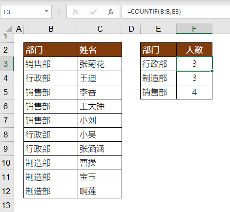This screenshot has width=230, height=212.
Task: Click header cell 部门 in column E
Action: click(x=158, y=50)
